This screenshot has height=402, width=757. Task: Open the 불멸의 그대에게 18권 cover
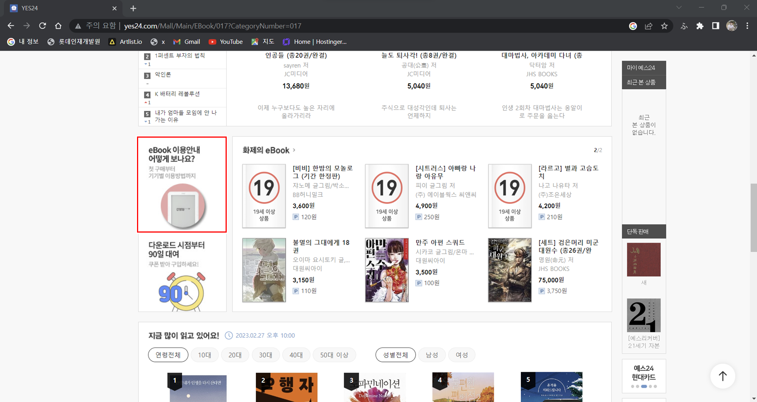coord(264,270)
